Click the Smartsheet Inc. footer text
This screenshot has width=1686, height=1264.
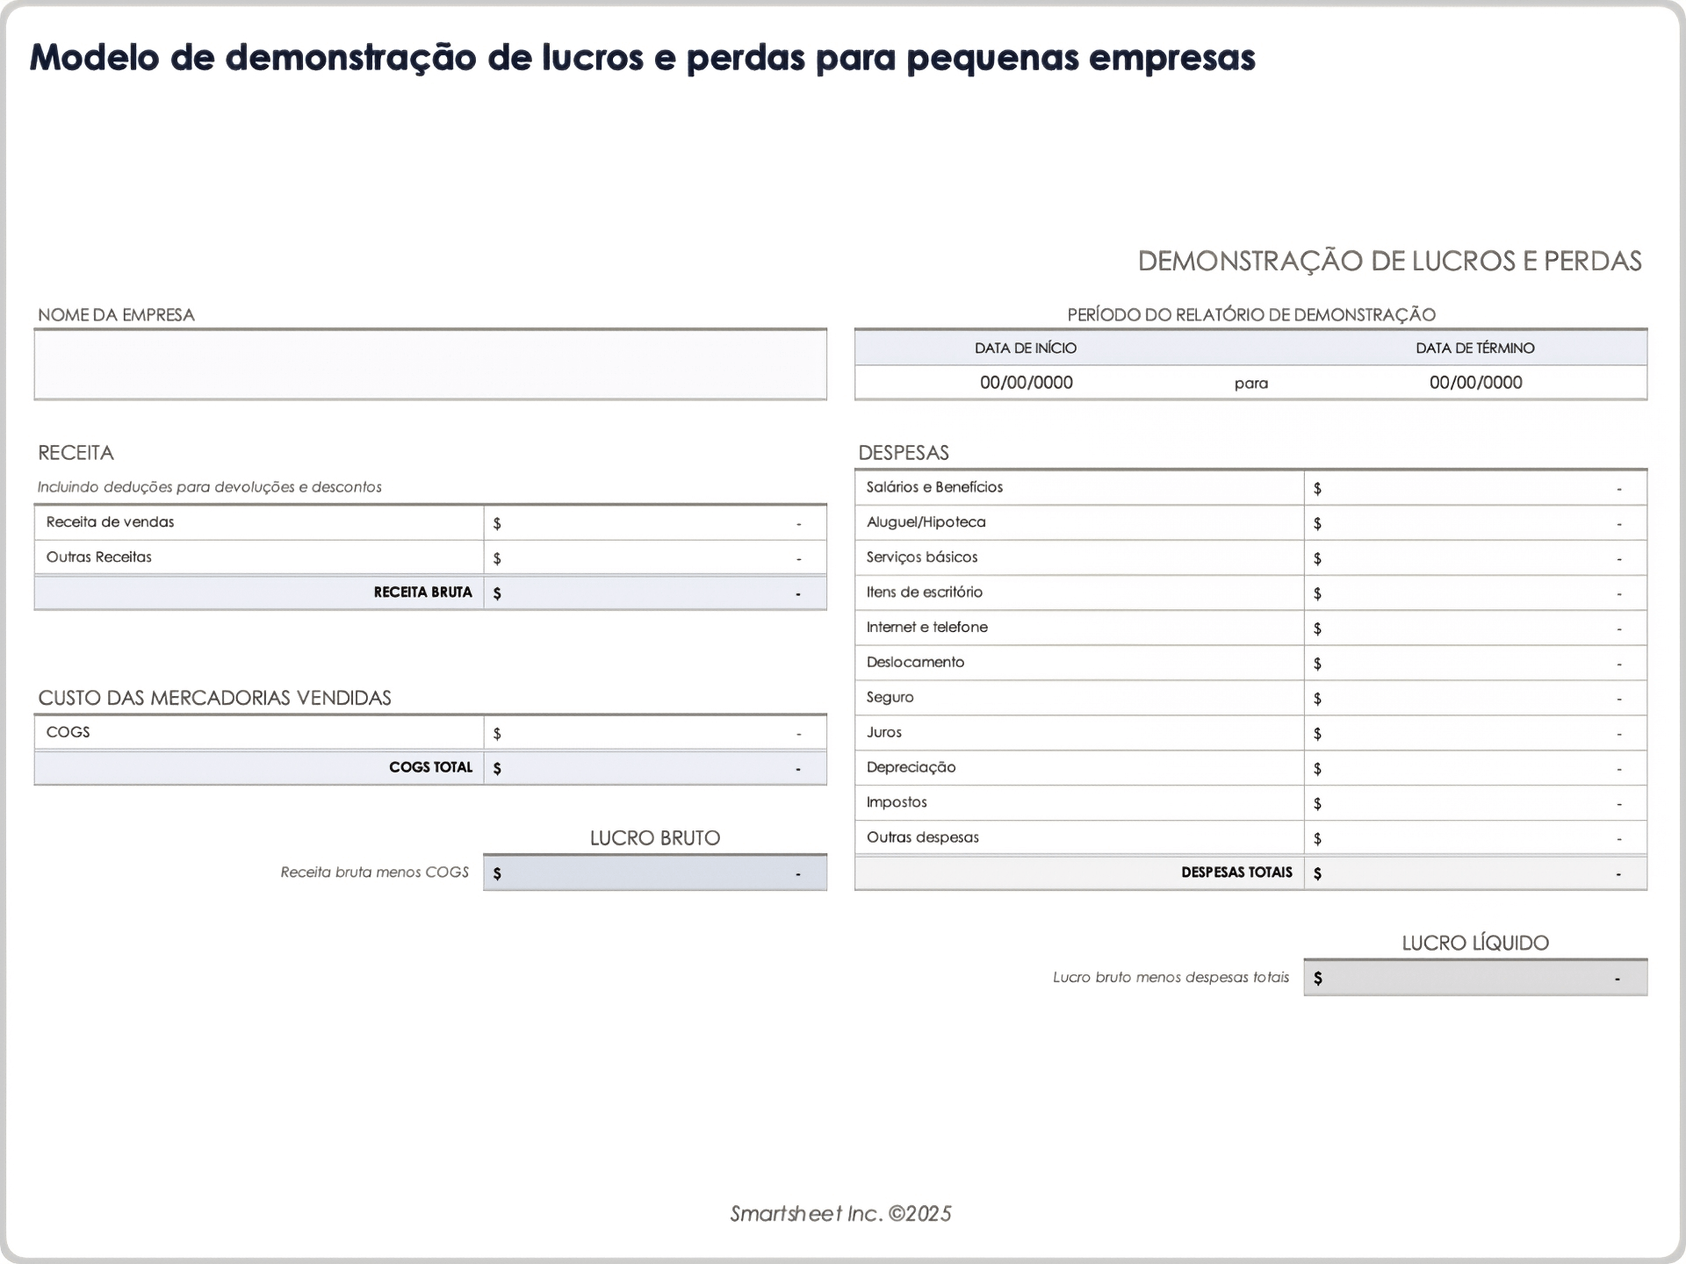pyautogui.click(x=840, y=1214)
